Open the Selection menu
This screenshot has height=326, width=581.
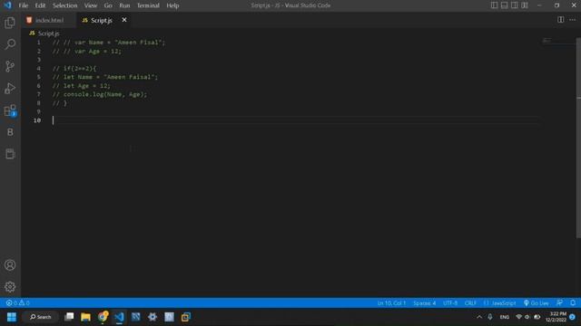pos(64,5)
